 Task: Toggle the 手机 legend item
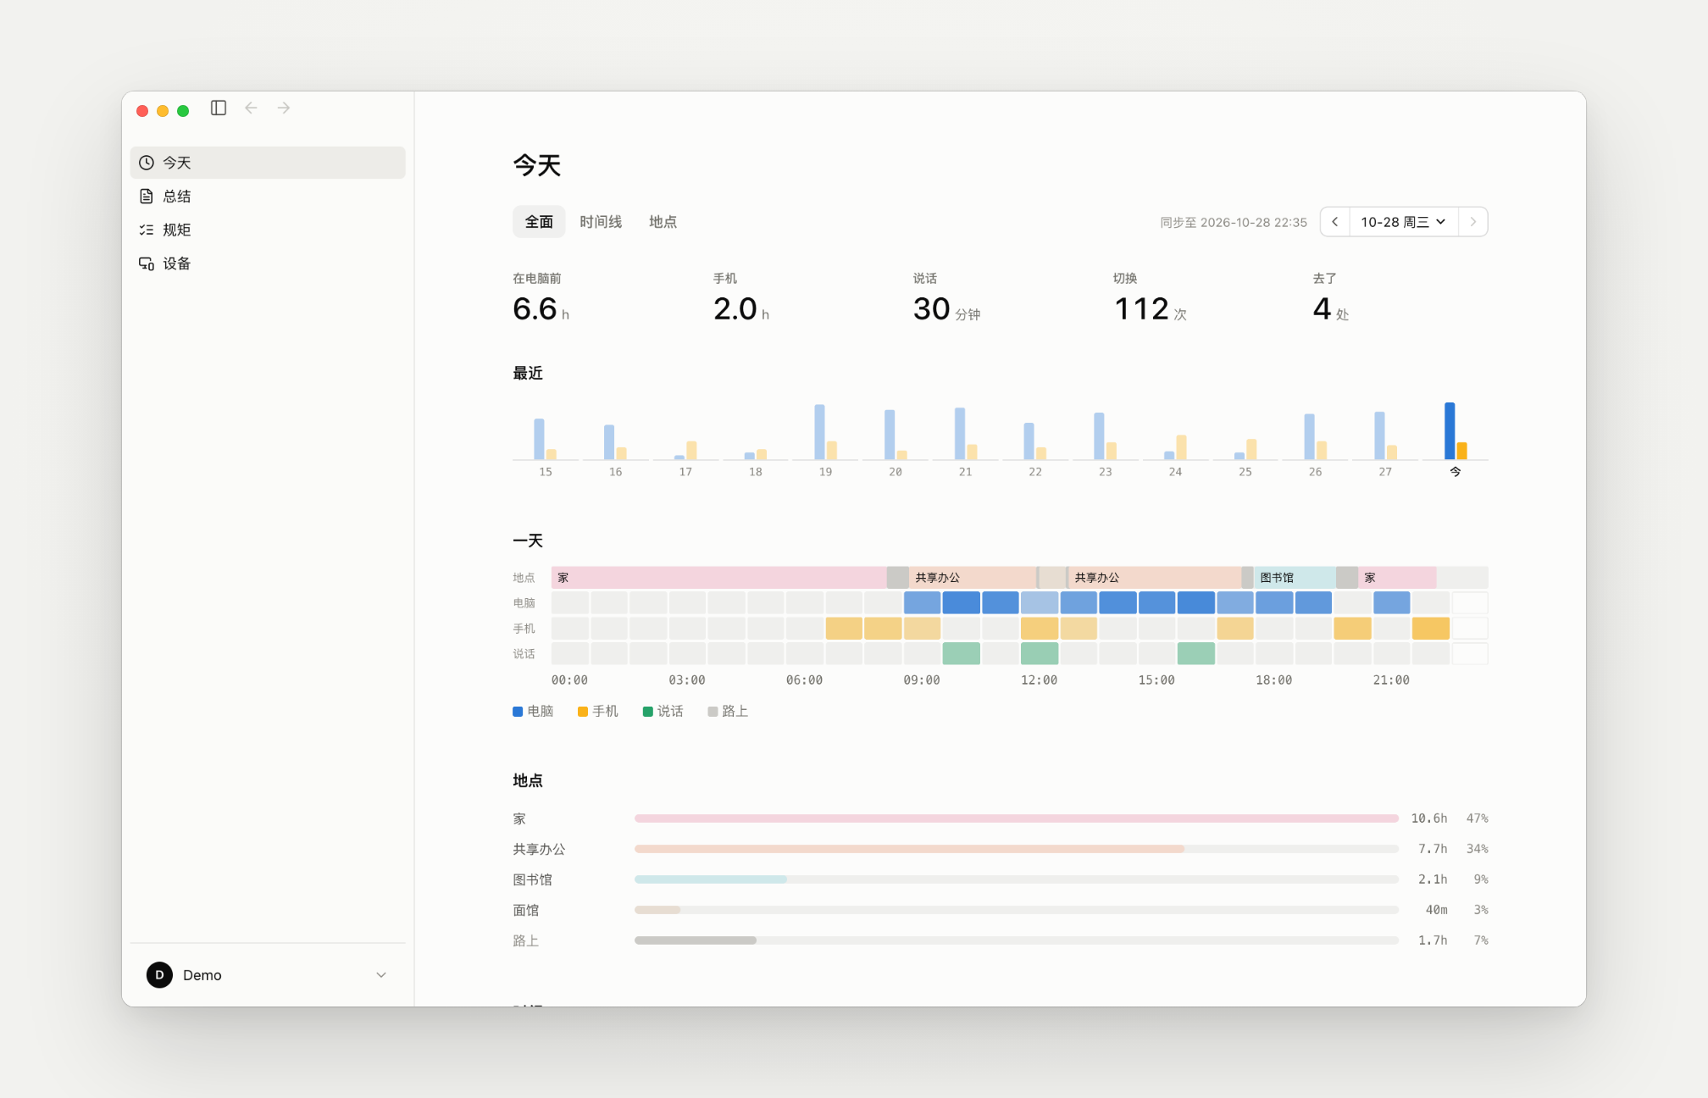598,712
